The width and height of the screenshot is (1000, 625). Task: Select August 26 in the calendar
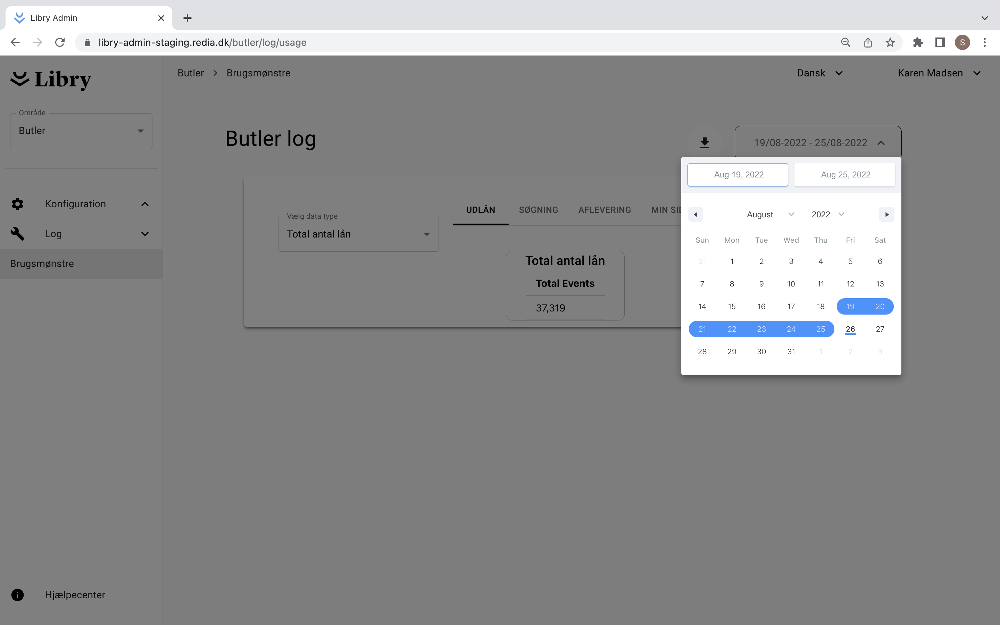(850, 329)
